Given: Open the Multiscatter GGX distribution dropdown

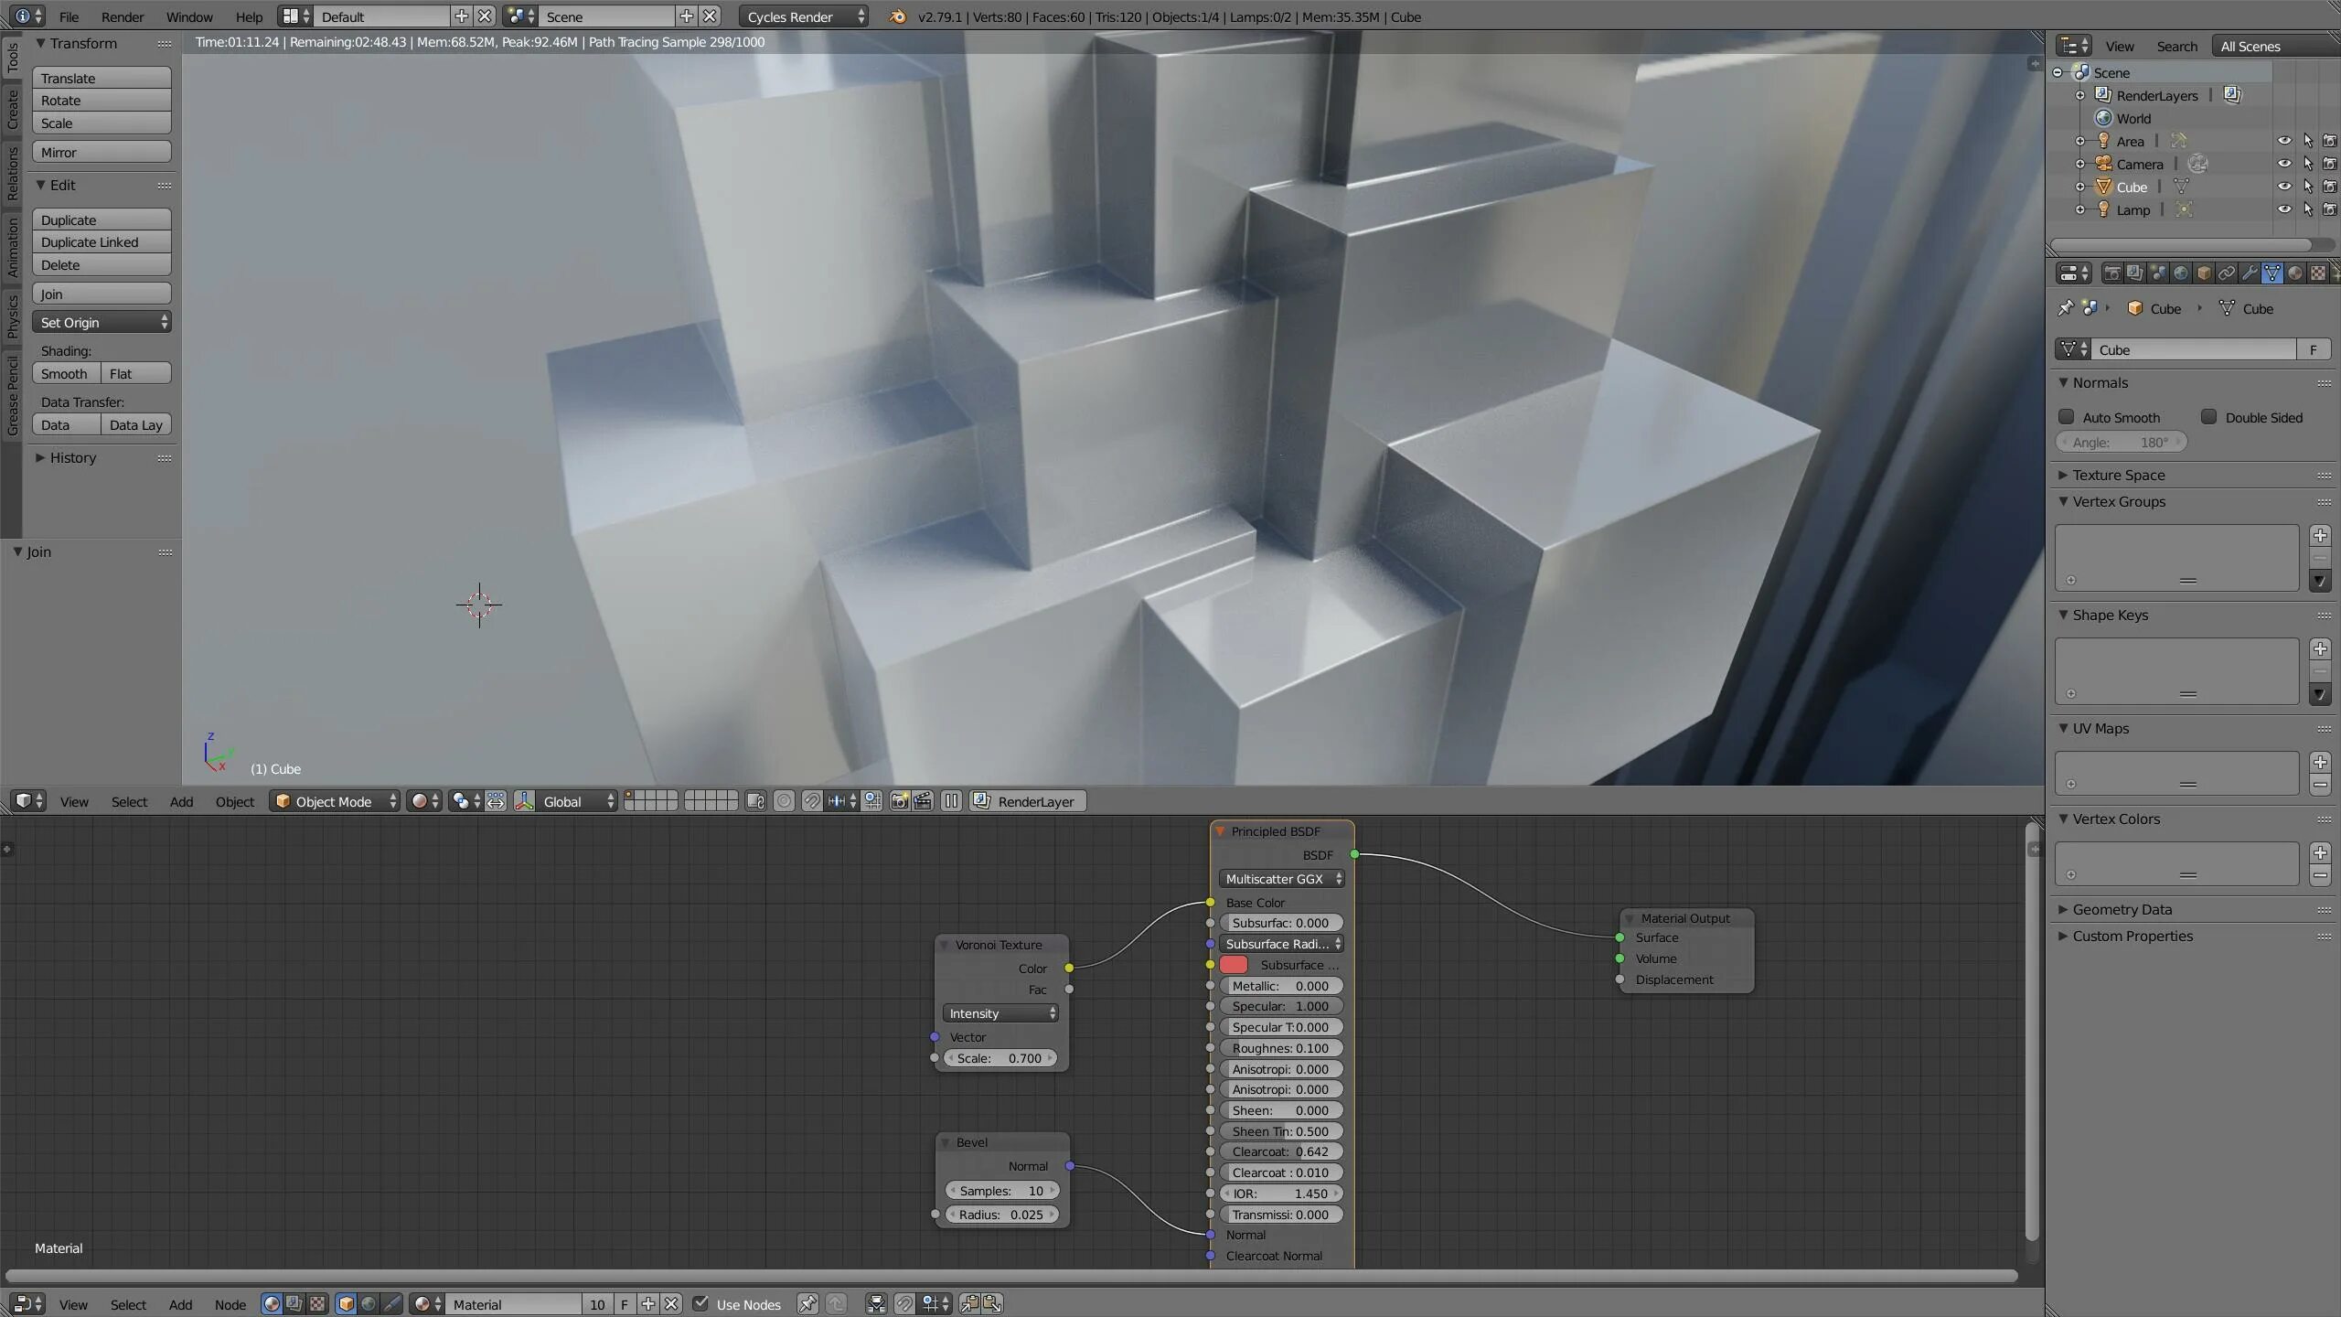Looking at the screenshot, I should (x=1280, y=878).
